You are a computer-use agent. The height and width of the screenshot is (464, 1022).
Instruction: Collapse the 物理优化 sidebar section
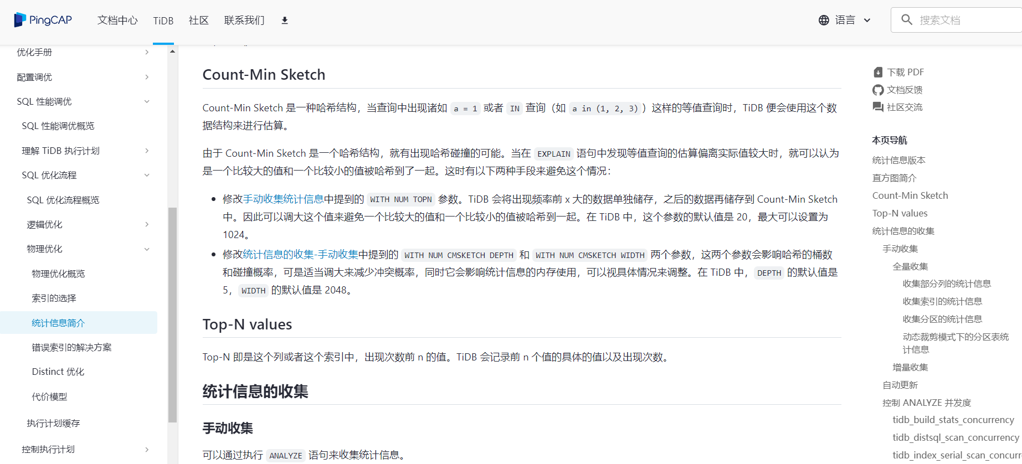(147, 249)
